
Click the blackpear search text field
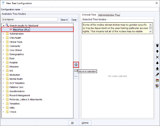(x=30, y=19)
